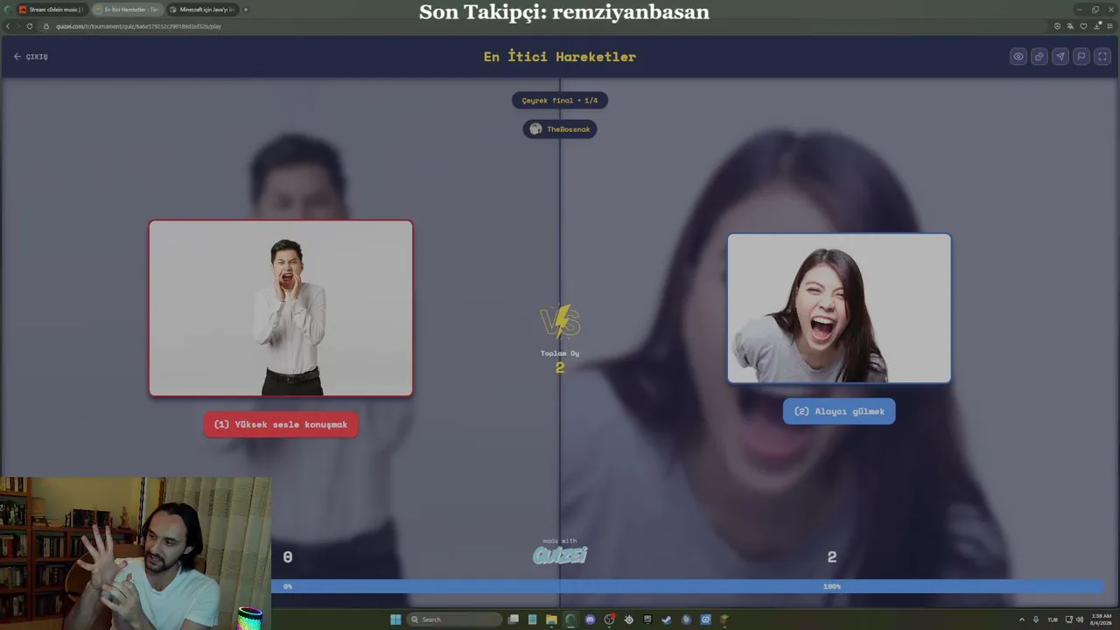
Task: Click the flag report icon
Action: pyautogui.click(x=1081, y=56)
